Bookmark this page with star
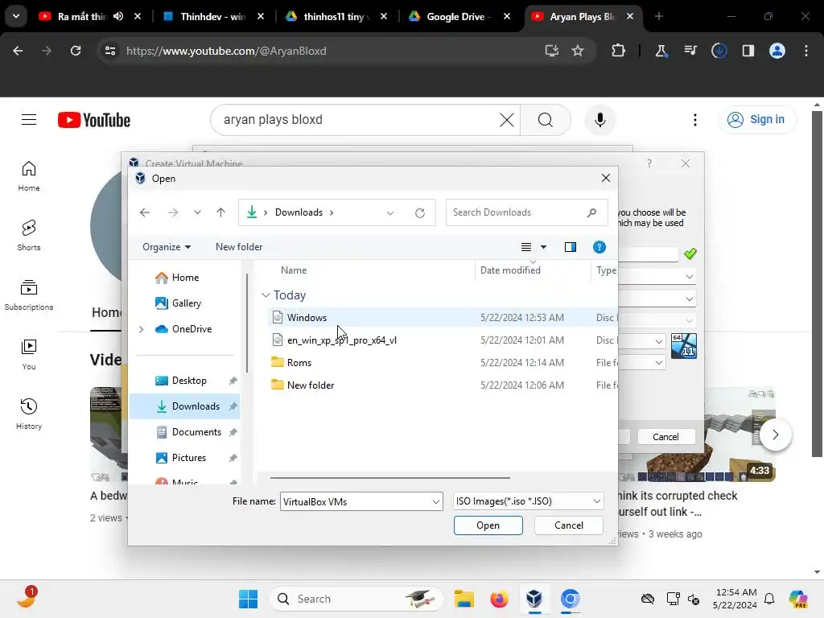The height and width of the screenshot is (618, 824). click(578, 51)
